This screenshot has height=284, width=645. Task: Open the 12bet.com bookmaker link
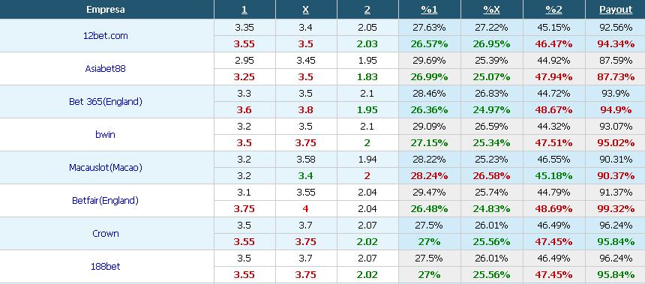105,36
